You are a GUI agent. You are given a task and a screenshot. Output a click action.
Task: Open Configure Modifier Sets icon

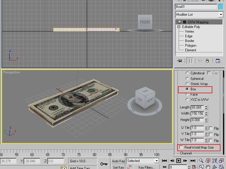coord(218,61)
